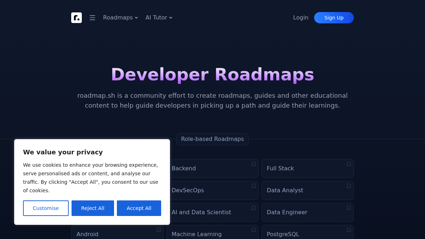Bookmark the Backend roadmap
This screenshot has height=239, width=425.
tap(254, 164)
